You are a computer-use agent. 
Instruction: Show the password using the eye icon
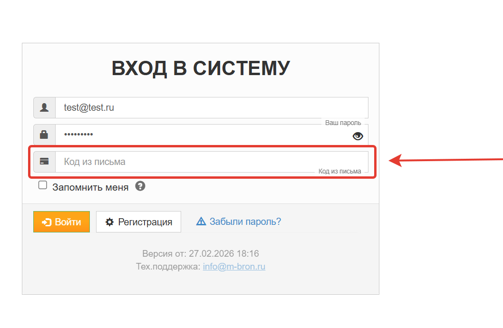tap(358, 136)
